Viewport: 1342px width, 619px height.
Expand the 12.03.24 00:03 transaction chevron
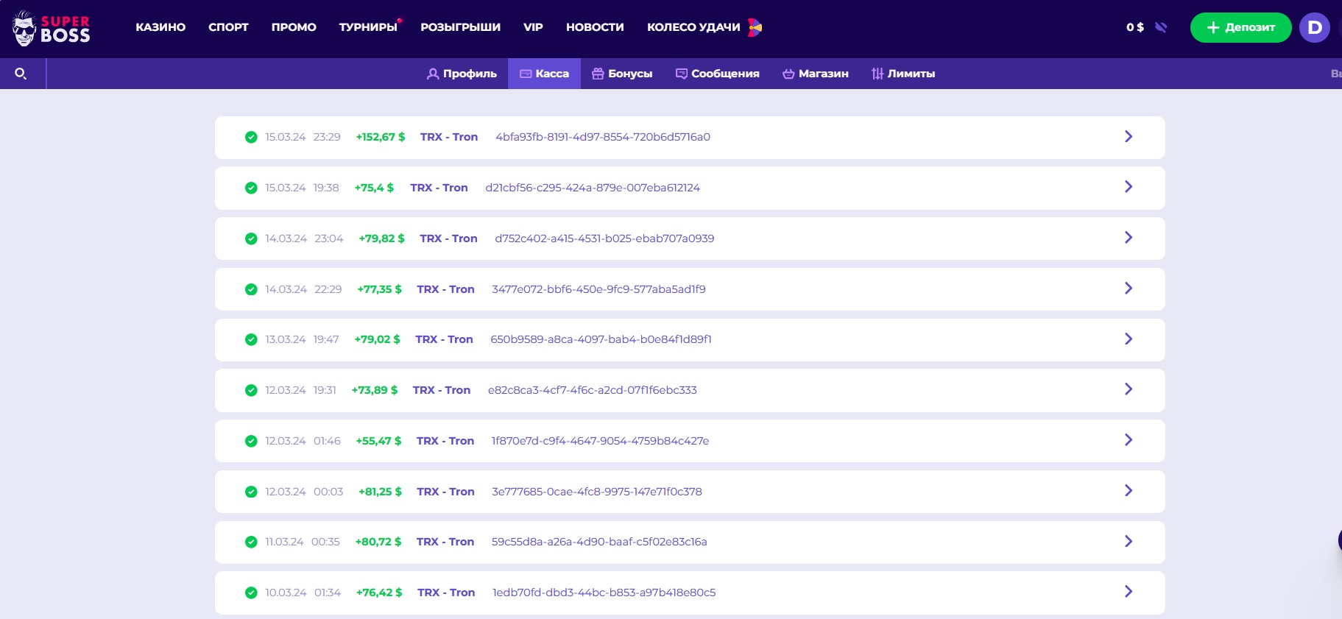pos(1128,491)
